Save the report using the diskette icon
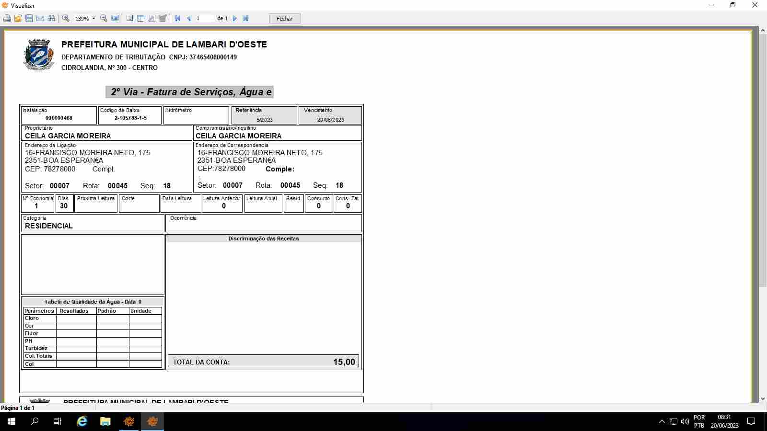Image resolution: width=767 pixels, height=431 pixels. click(29, 19)
